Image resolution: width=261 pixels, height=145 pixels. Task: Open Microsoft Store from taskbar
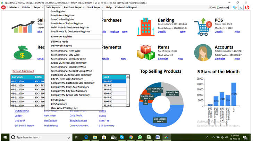(x=104, y=137)
